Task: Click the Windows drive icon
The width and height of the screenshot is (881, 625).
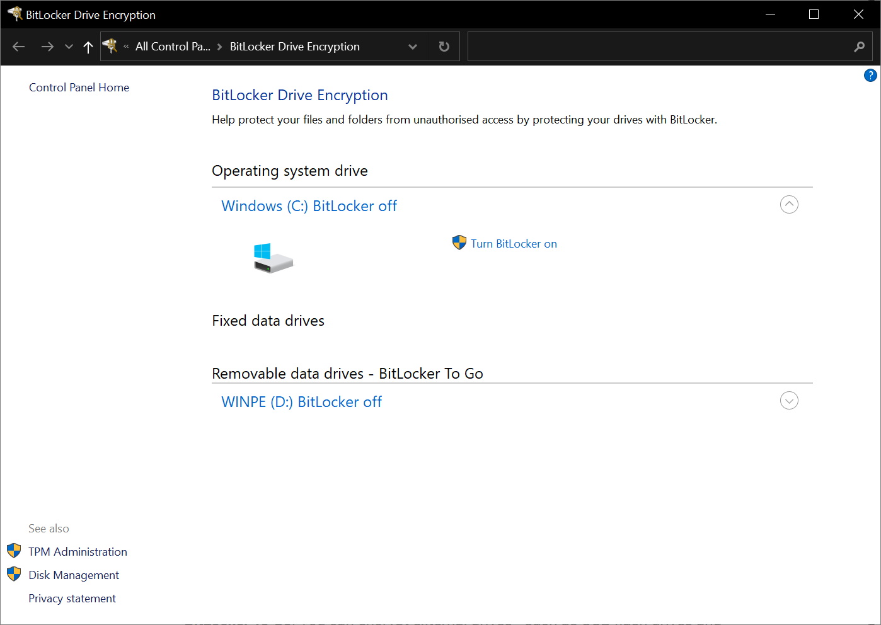Action: pyautogui.click(x=273, y=258)
